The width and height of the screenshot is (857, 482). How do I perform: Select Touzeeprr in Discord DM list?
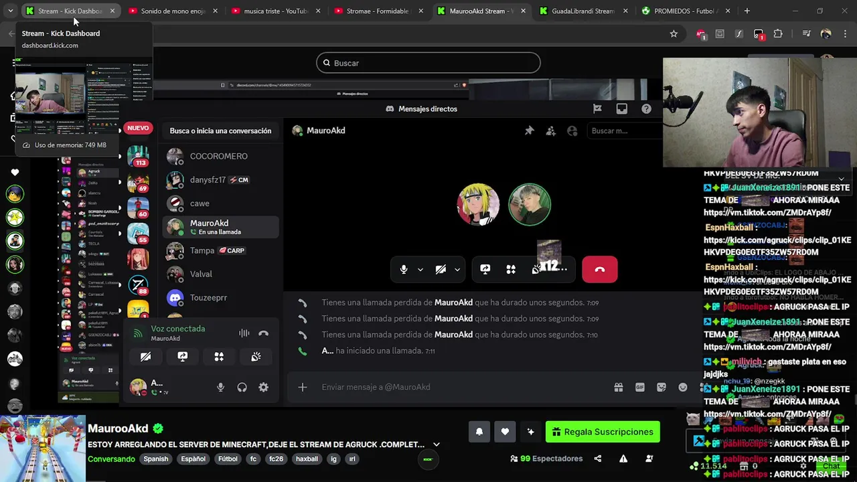click(221, 297)
